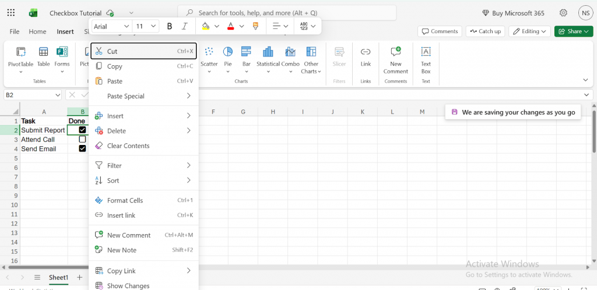
Task: Open the Editing mode dropdown
Action: tap(530, 31)
